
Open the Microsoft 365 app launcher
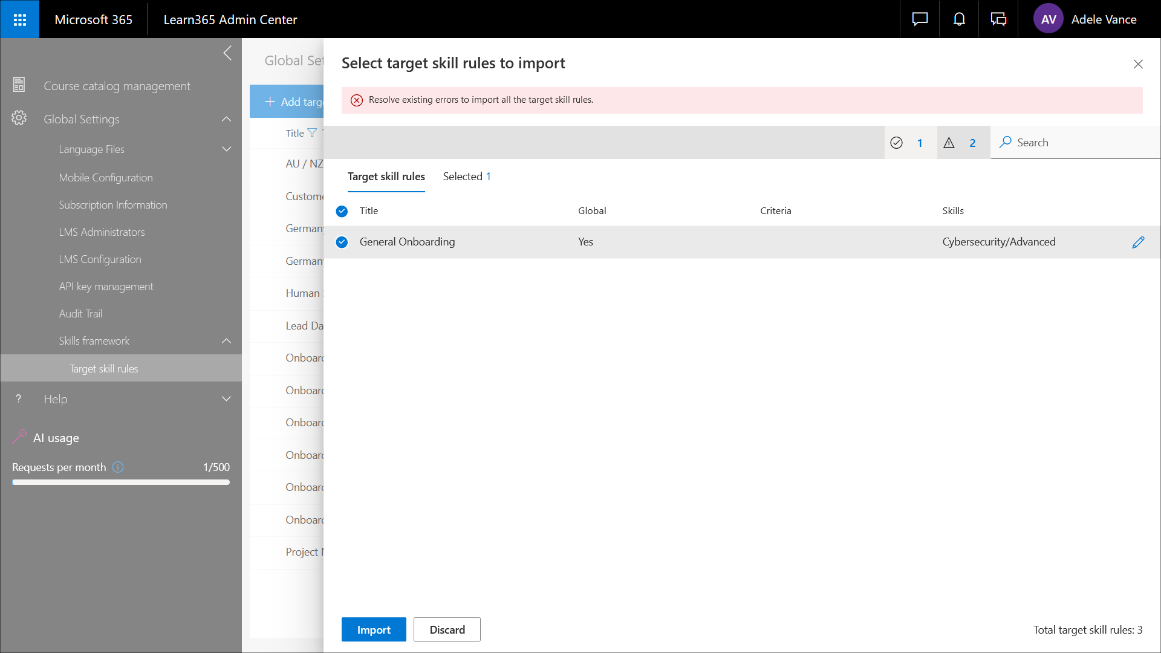(19, 19)
